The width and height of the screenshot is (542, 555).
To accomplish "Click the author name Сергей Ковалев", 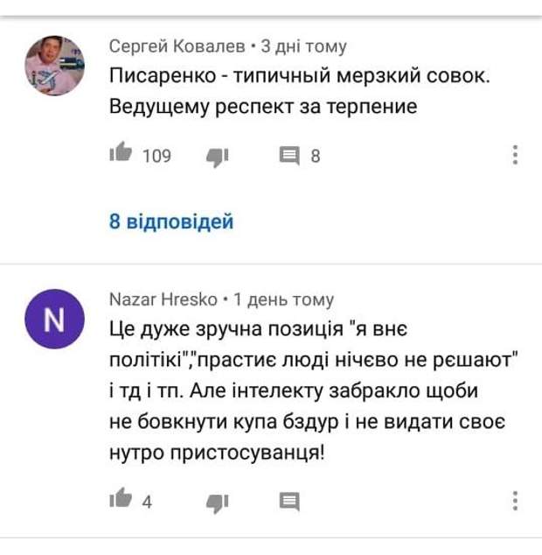I will pyautogui.click(x=177, y=46).
